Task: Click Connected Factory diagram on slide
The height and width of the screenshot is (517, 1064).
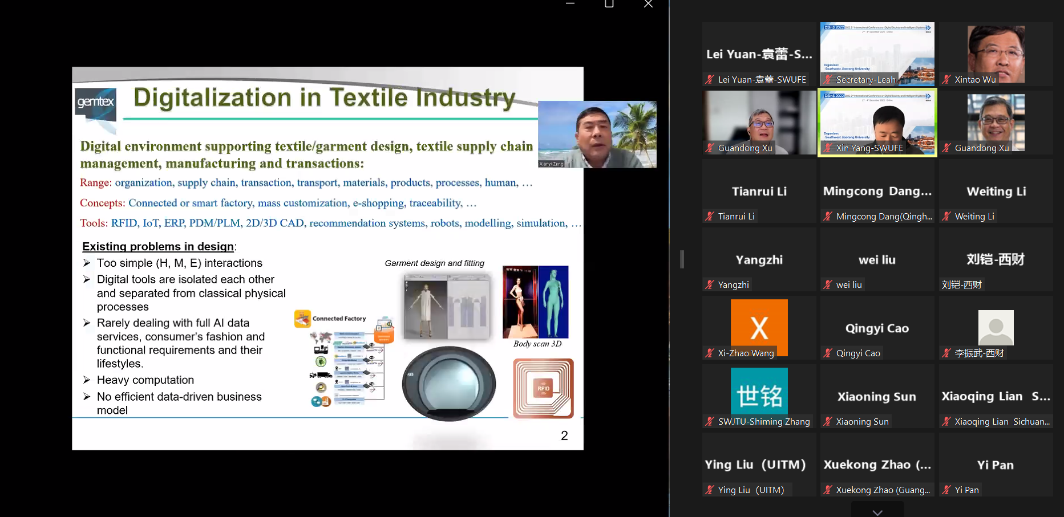Action: point(345,359)
